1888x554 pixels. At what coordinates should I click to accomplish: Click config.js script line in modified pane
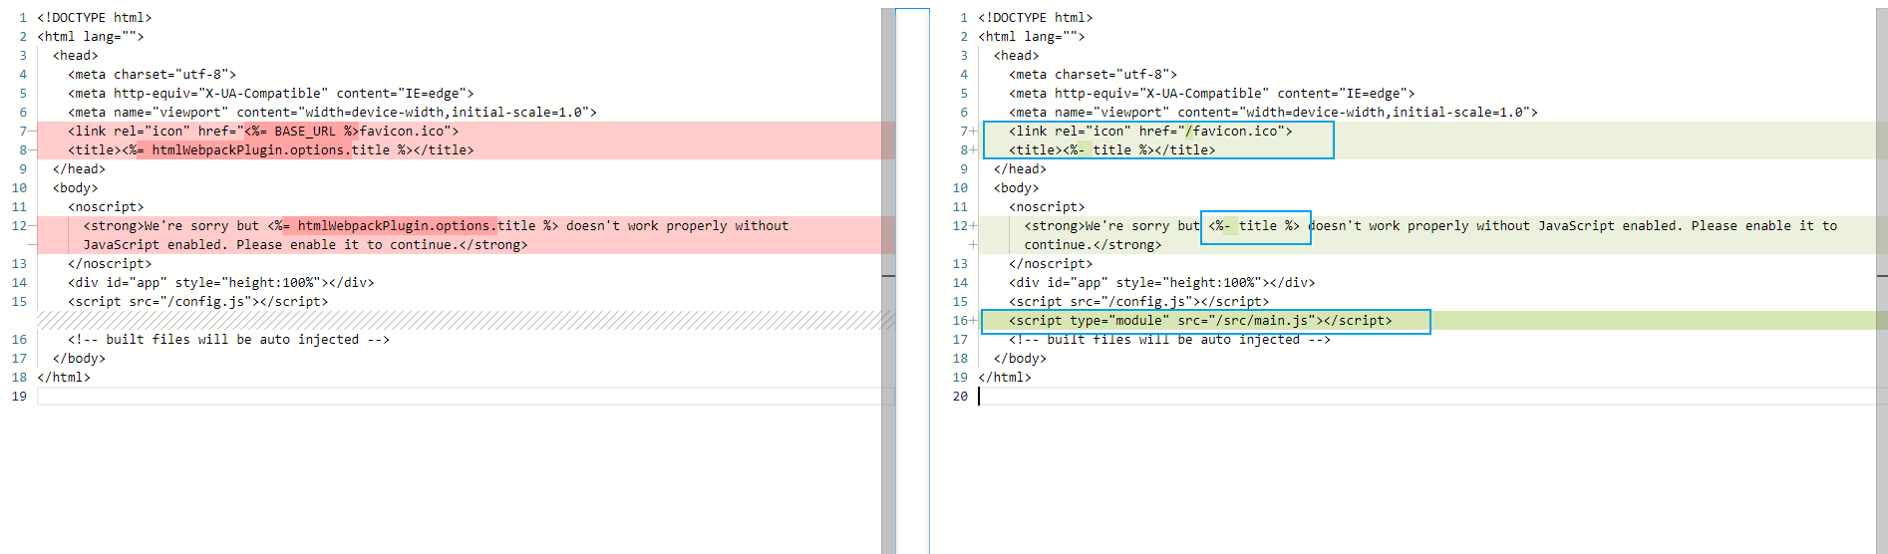point(1139,302)
